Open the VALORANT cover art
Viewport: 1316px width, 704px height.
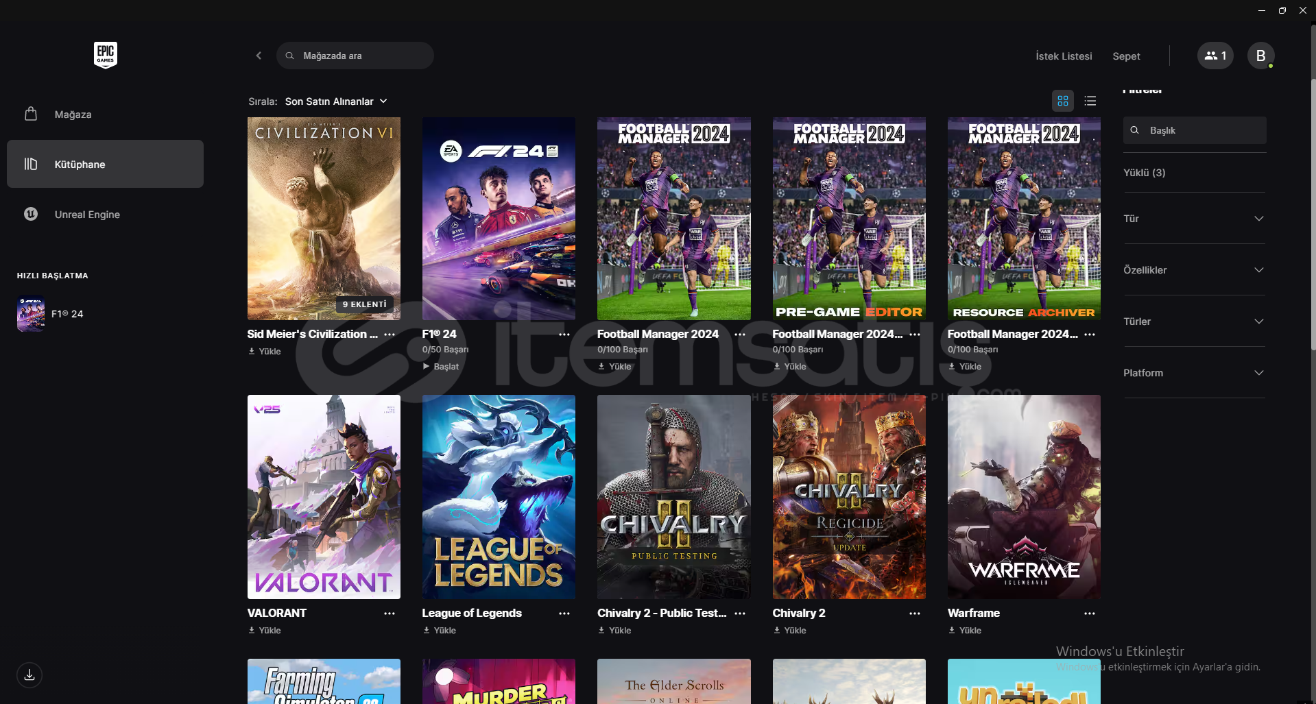(324, 497)
